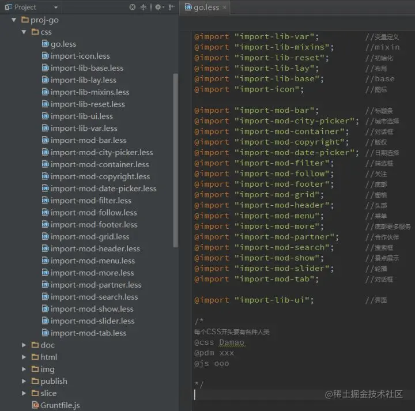Select import-mod-date-picker.less in tree

click(x=104, y=188)
